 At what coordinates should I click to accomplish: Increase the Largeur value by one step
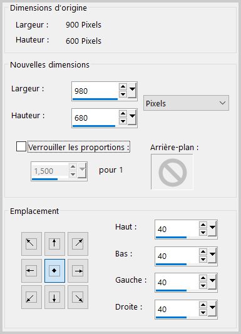123,87
